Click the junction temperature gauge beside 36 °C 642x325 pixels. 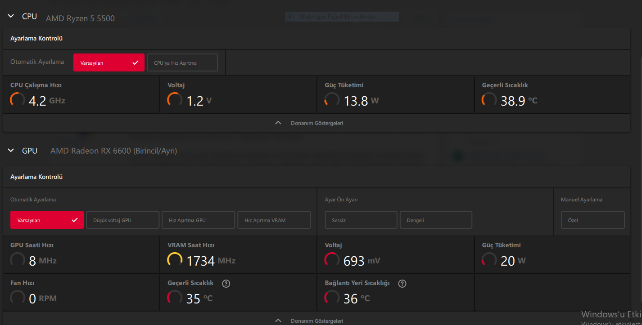pos(332,298)
